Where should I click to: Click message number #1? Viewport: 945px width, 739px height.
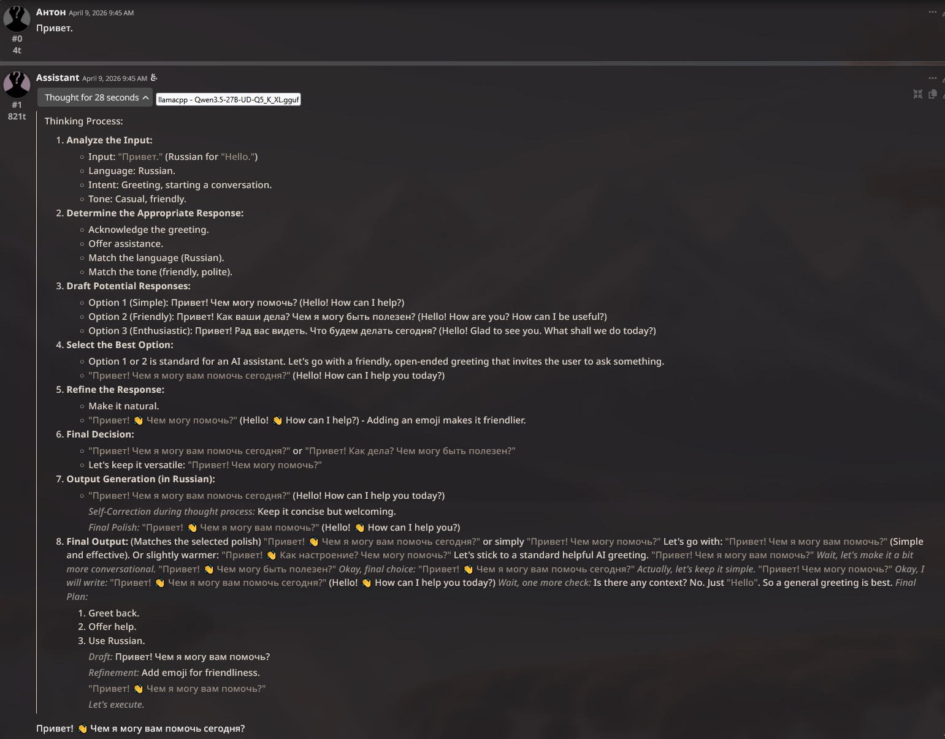point(17,105)
